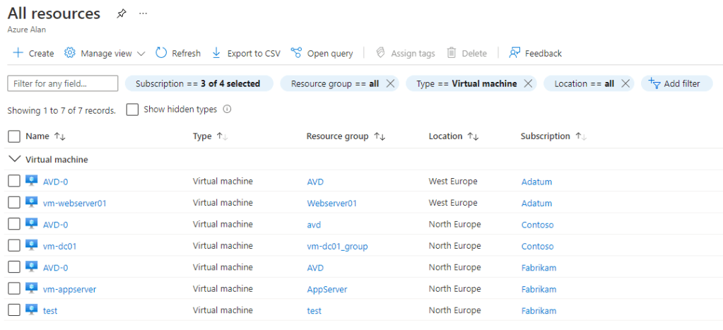The image size is (723, 330).
Task: Select the checkbox for vm-dc01
Action: pyautogui.click(x=14, y=246)
